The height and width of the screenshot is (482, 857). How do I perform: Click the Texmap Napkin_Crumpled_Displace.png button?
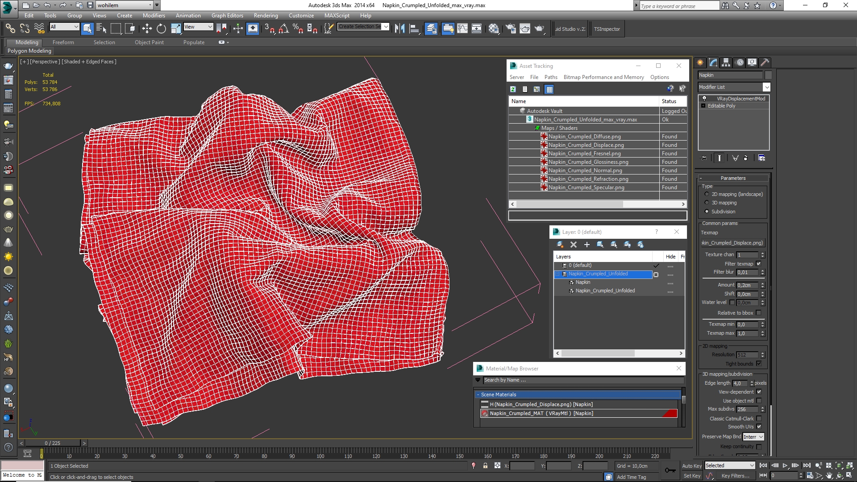tap(733, 243)
